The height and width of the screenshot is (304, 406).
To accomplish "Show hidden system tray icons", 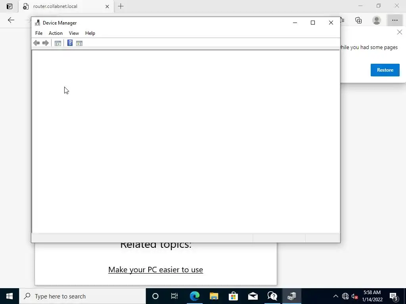I will 335,296.
